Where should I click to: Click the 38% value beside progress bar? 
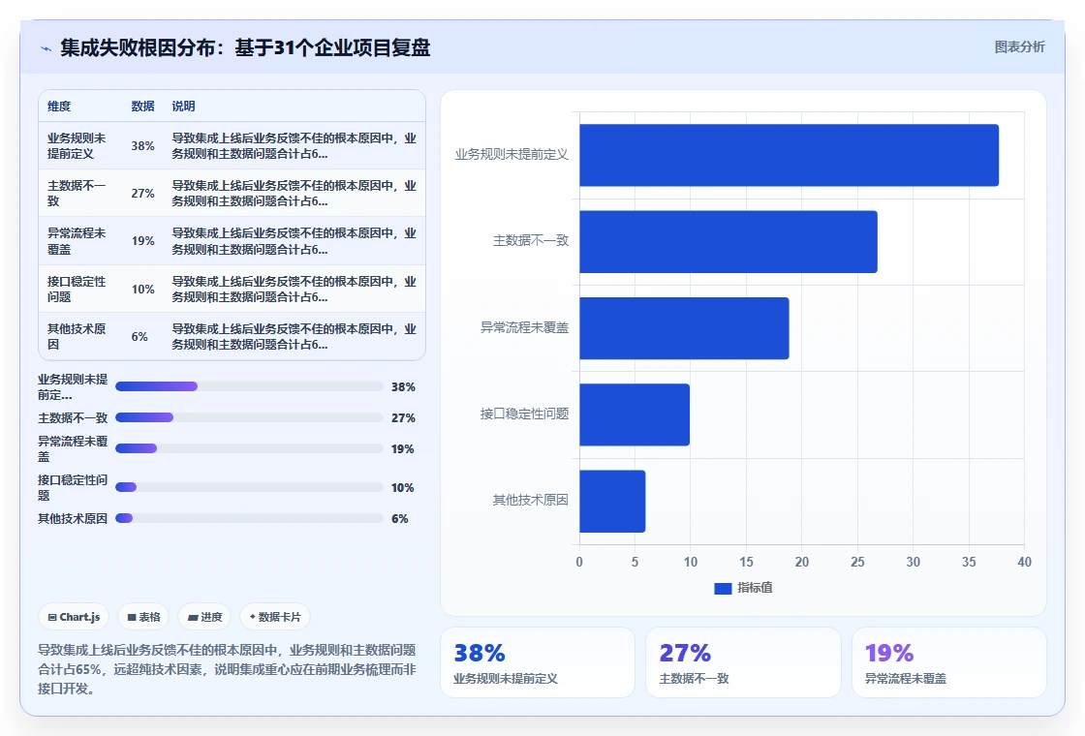click(x=403, y=387)
